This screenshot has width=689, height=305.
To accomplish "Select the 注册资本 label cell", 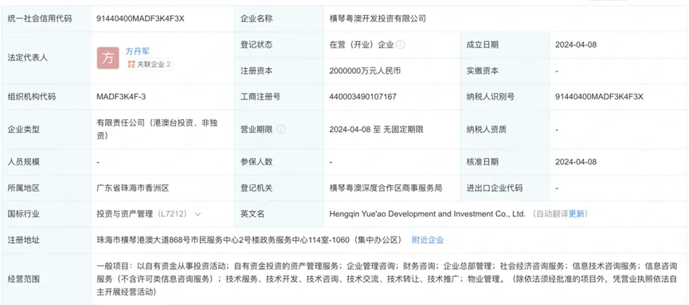I will click(279, 71).
